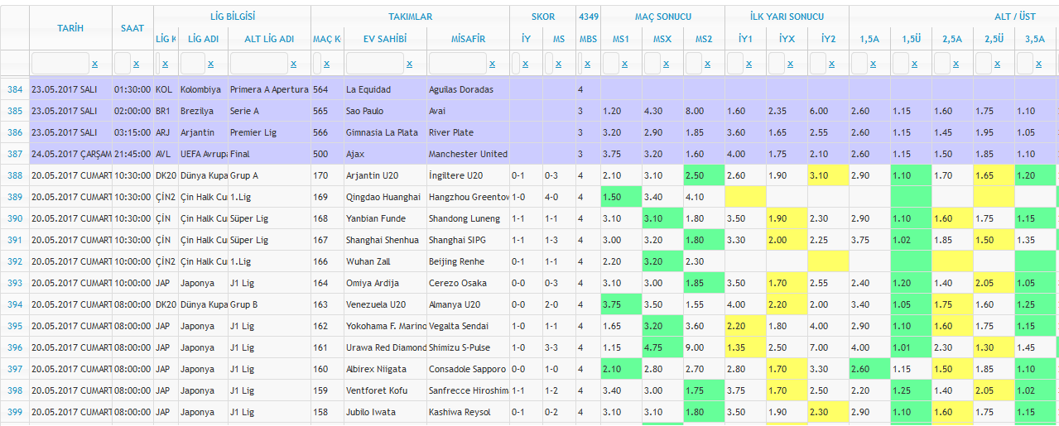Sort by MBS column header
The width and height of the screenshot is (1059, 426).
pyautogui.click(x=588, y=39)
